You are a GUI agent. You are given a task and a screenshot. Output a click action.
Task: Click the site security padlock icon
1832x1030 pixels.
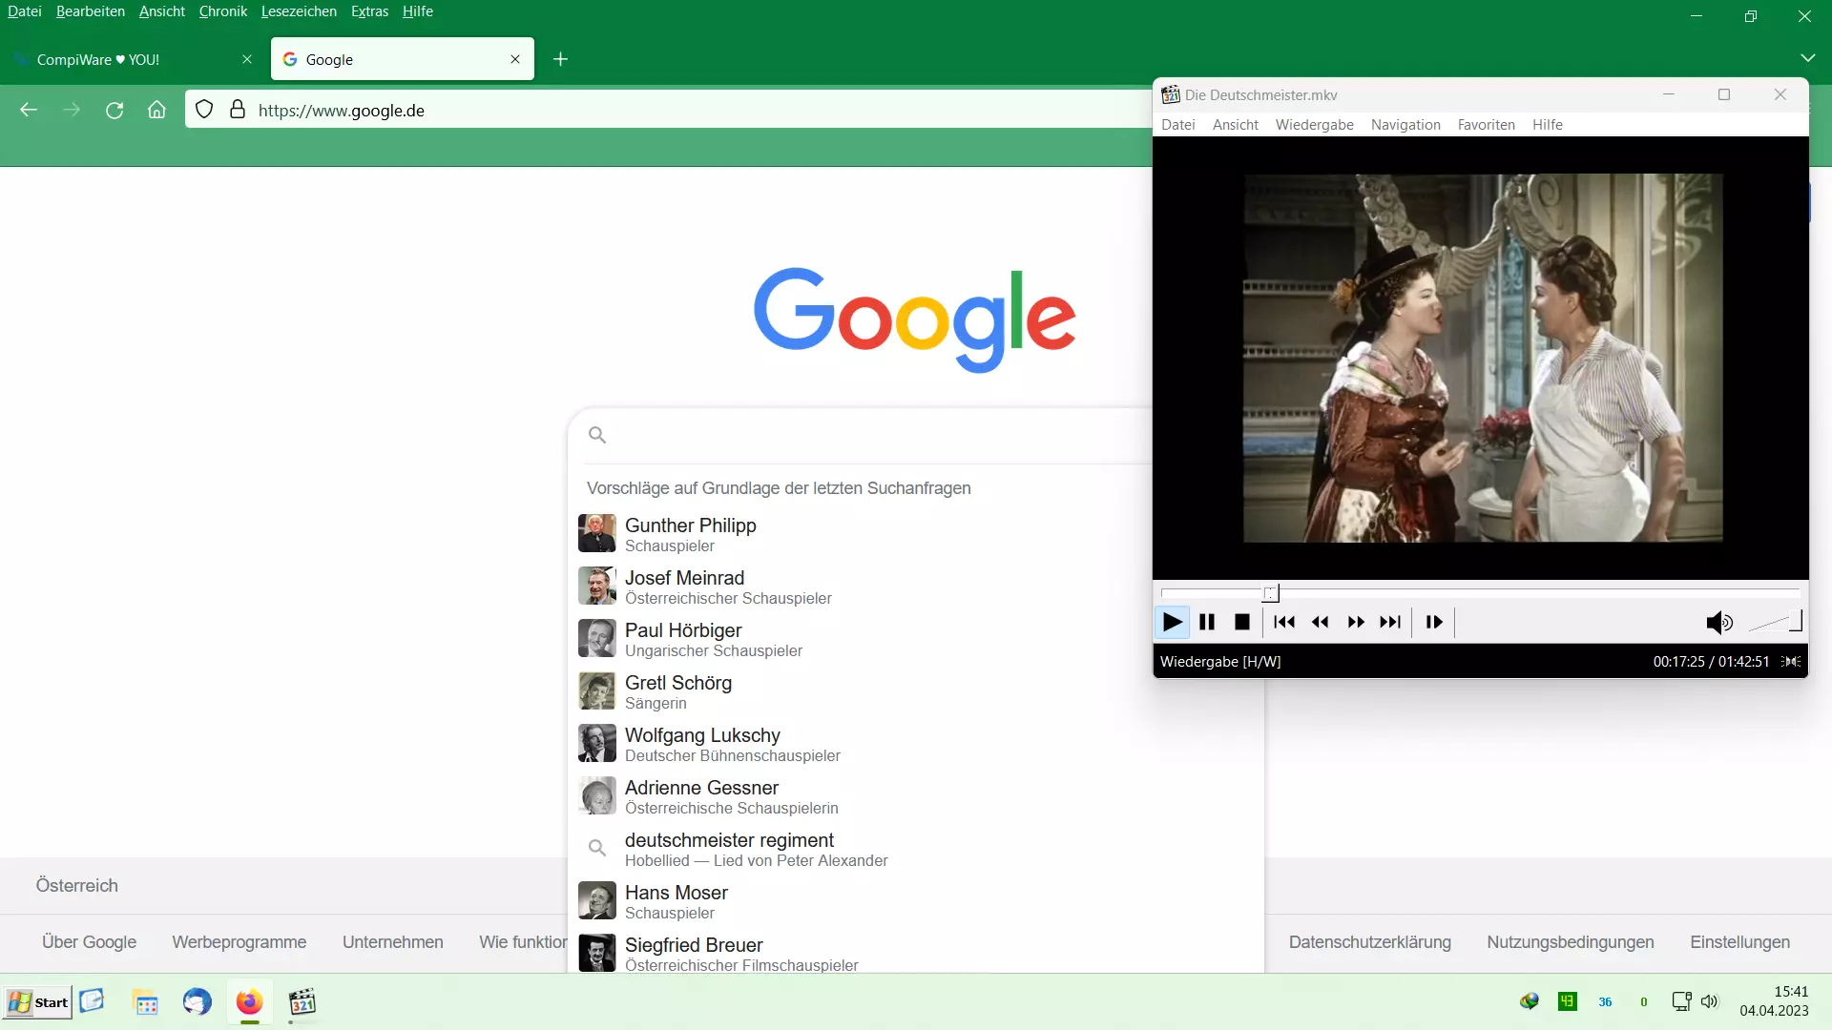click(x=238, y=110)
